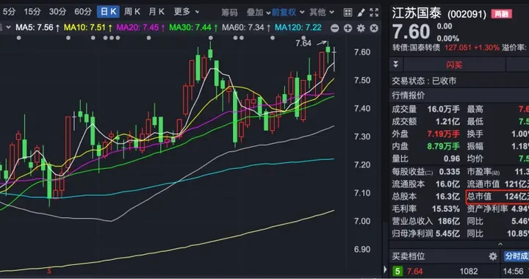This screenshot has height=279, width=529.
Task: Click the 闪买 quick buy button
Action: pyautogui.click(x=455, y=65)
